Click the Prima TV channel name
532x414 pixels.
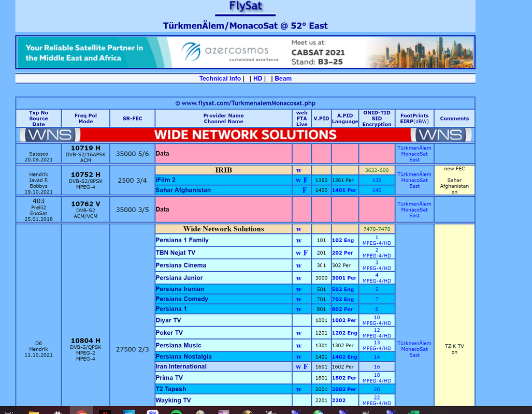coord(169,378)
